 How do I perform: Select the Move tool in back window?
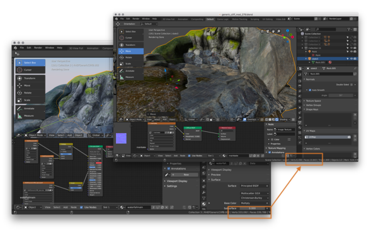(x=30, y=85)
